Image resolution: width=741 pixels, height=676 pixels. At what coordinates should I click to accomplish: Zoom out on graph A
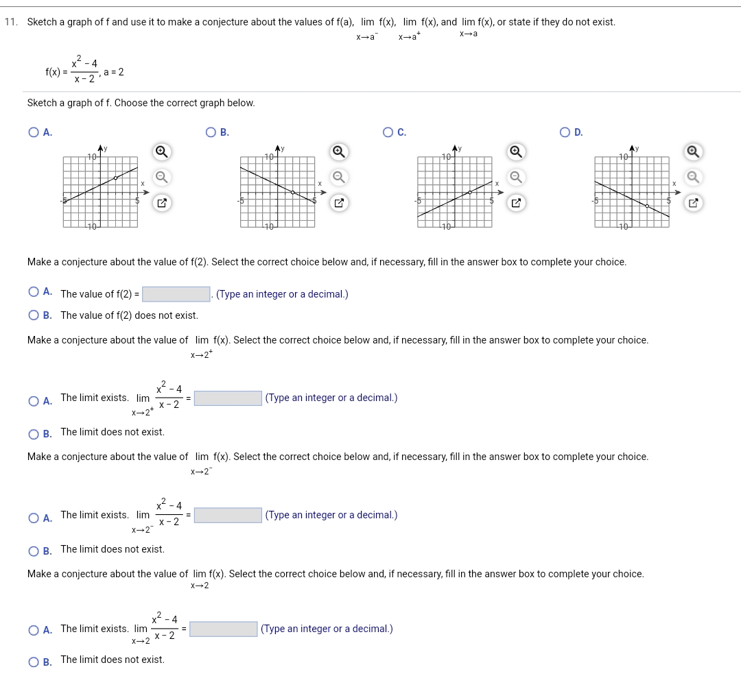coord(162,177)
